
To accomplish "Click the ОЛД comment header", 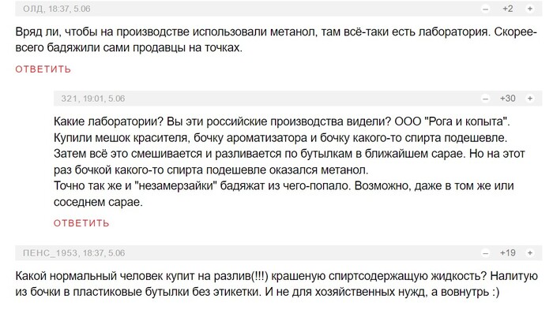I will coord(279,9).
